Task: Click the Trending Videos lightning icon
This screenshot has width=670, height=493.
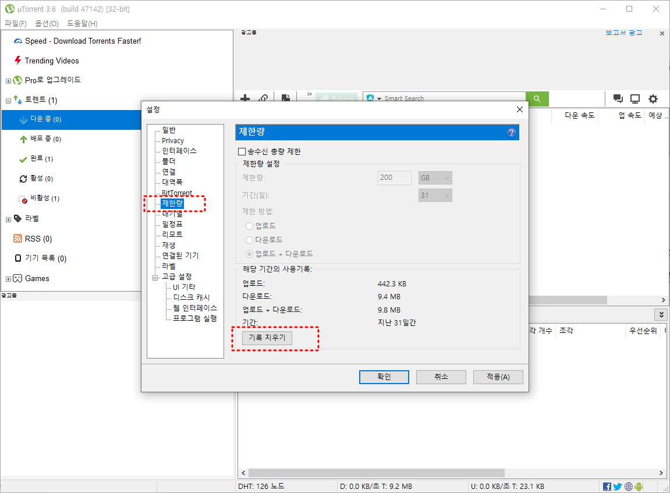Action: click(x=17, y=60)
